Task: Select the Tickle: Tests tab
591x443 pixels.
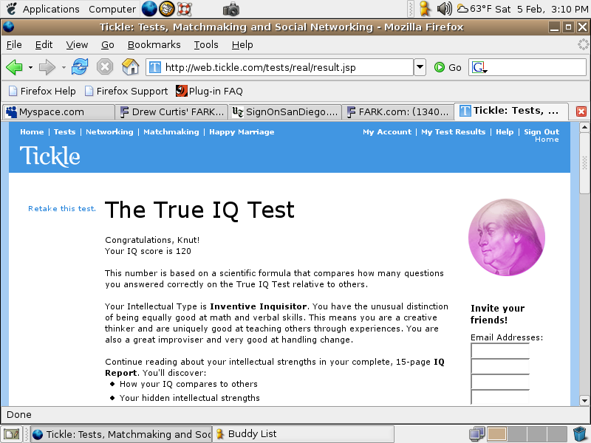Action: (x=511, y=111)
